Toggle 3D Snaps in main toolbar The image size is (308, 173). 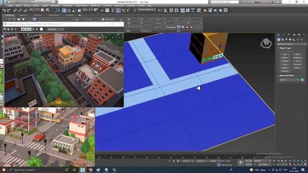pos(113,10)
